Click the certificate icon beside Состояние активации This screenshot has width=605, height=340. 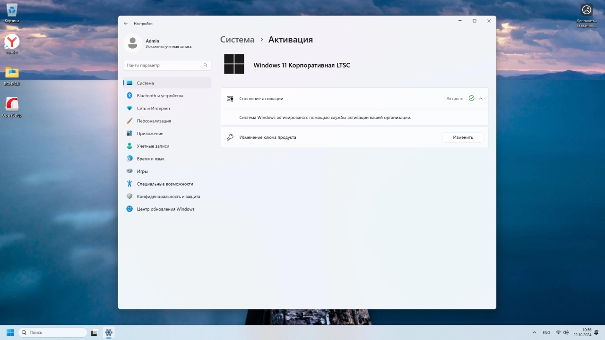(230, 99)
